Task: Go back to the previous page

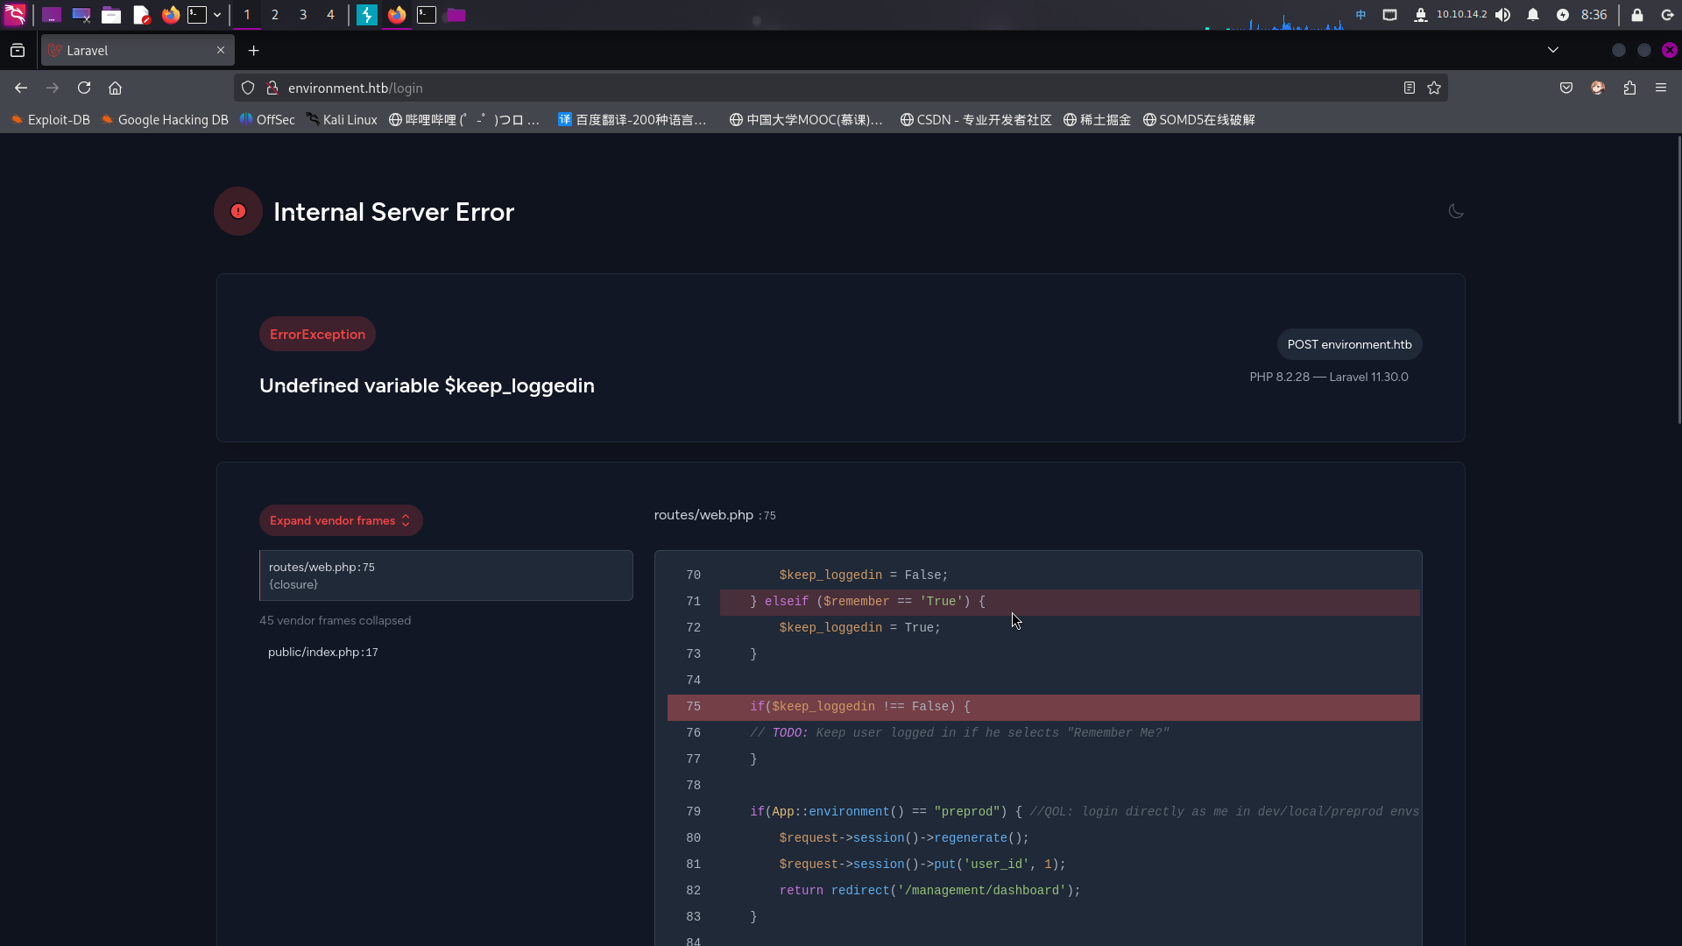Action: 21,88
